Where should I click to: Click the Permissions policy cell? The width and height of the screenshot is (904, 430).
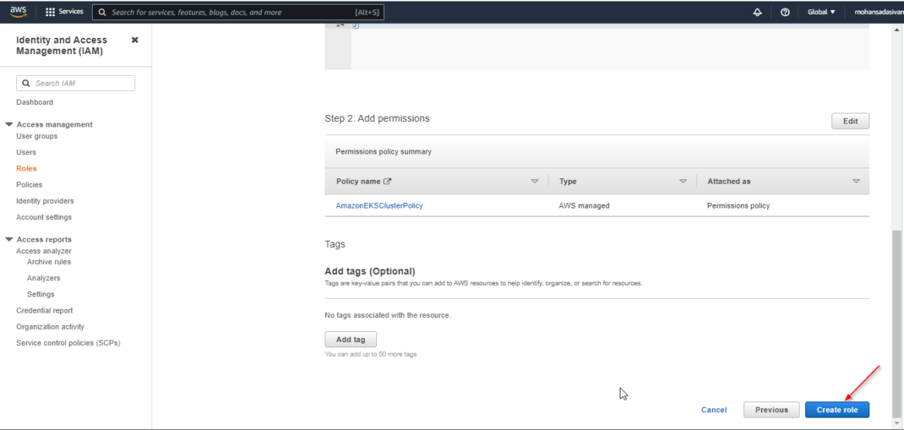[738, 206]
